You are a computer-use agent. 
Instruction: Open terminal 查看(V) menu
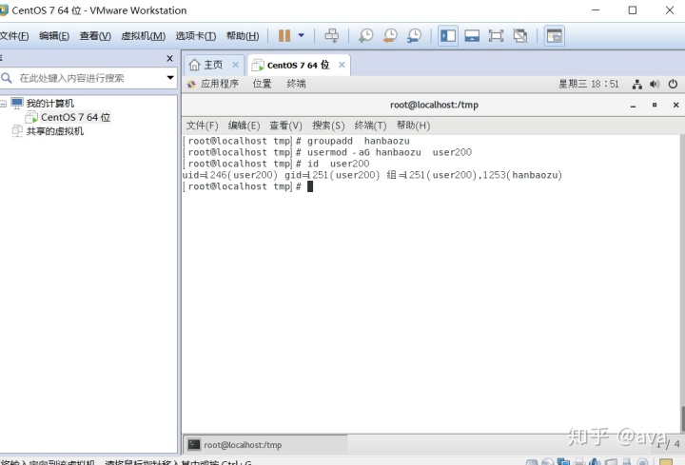(285, 126)
